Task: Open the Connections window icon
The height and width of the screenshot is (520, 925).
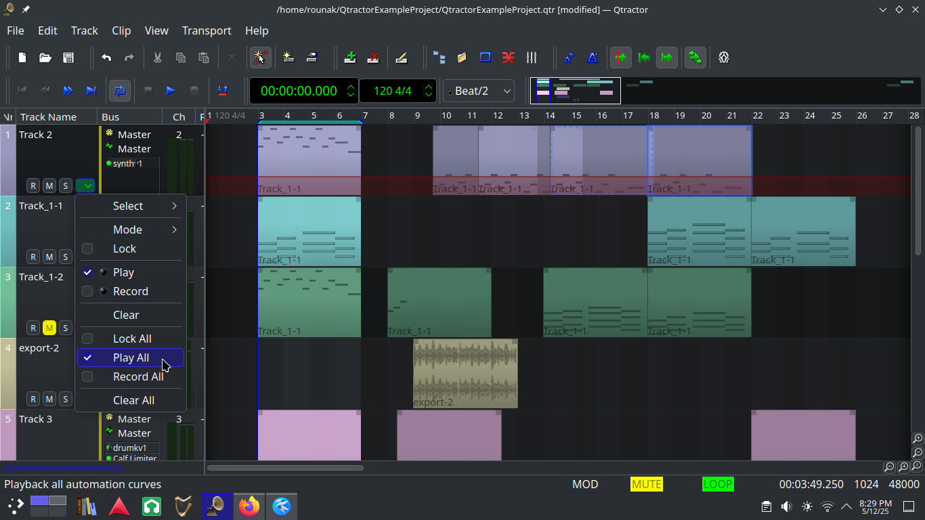Action: tap(509, 58)
